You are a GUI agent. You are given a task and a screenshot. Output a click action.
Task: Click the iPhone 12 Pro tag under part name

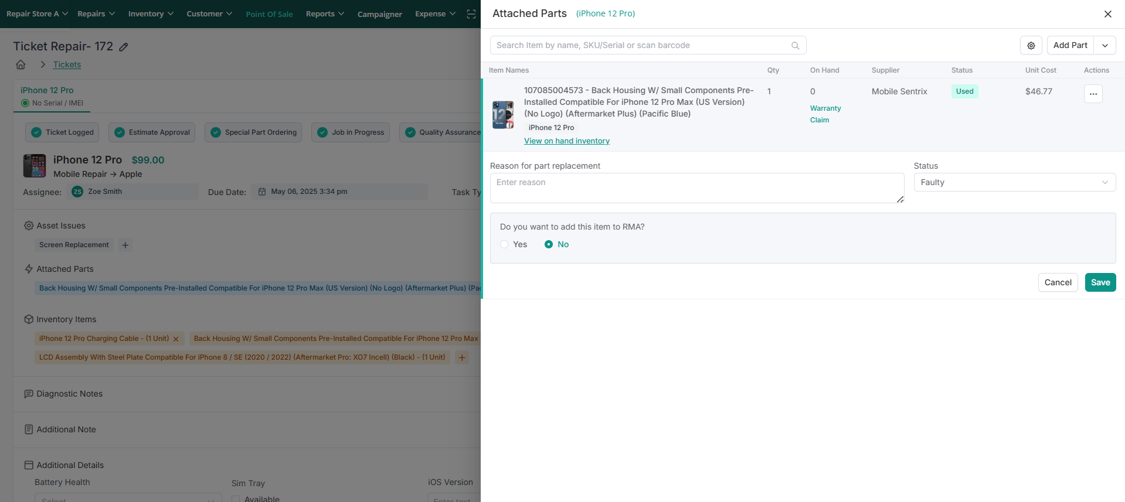[x=551, y=128]
